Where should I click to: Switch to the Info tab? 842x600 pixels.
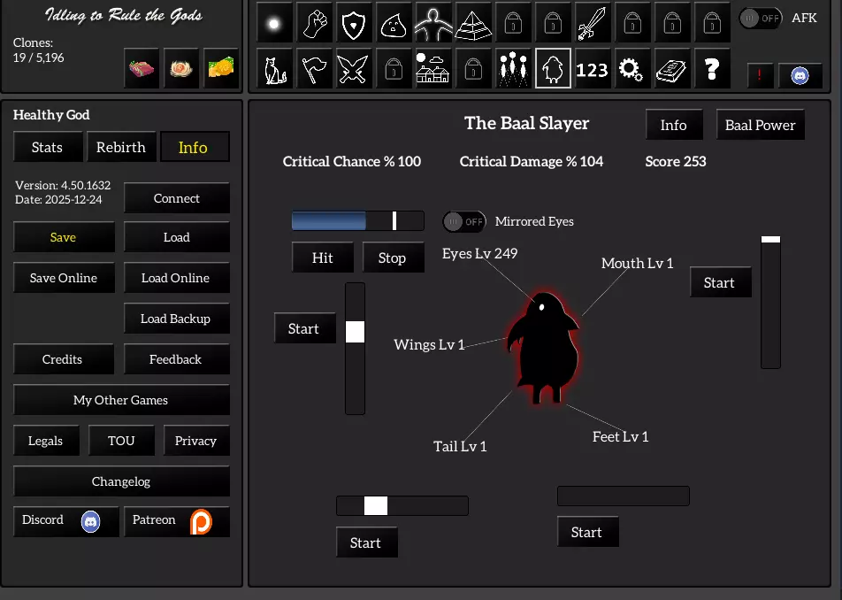[x=193, y=147]
